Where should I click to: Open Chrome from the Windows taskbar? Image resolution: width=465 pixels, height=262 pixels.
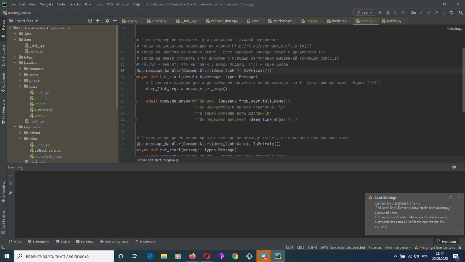[x=235, y=256]
